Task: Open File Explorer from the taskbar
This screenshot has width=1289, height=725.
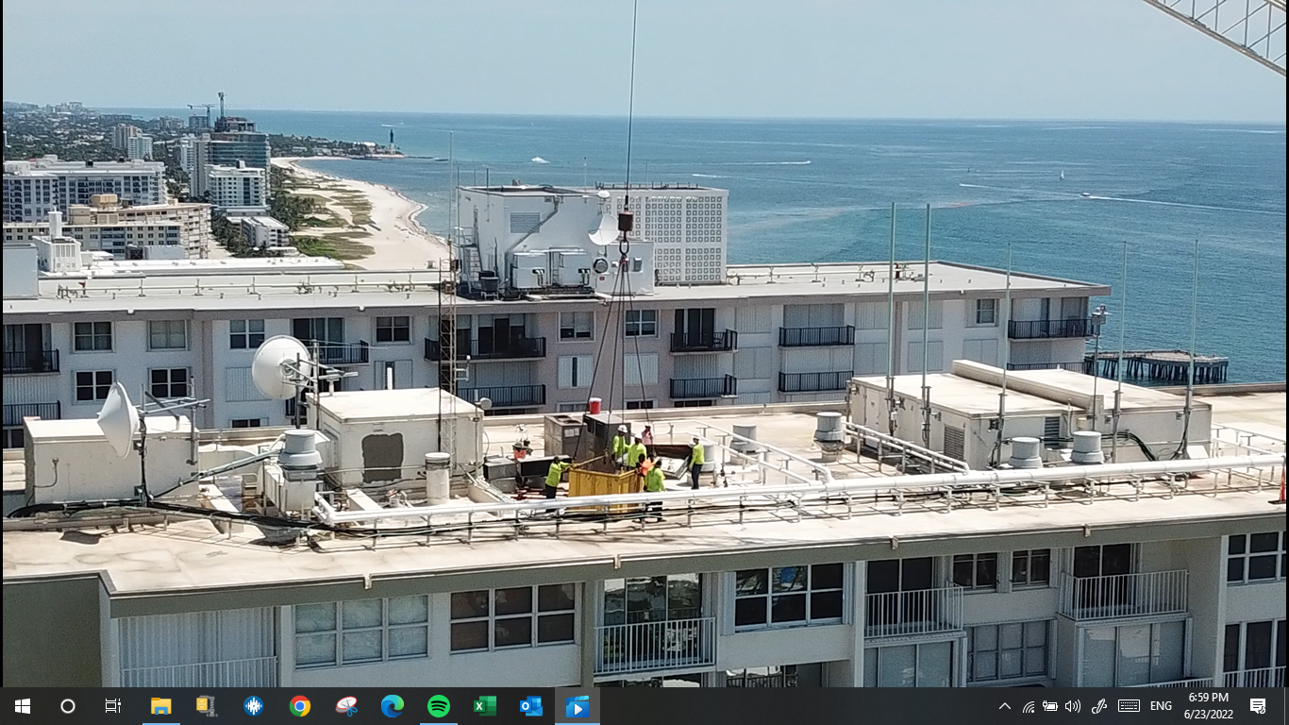Action: click(x=161, y=706)
